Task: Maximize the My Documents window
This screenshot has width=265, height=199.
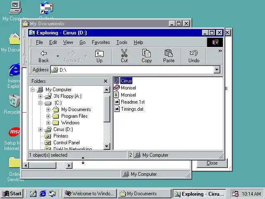Action: pos(179,23)
